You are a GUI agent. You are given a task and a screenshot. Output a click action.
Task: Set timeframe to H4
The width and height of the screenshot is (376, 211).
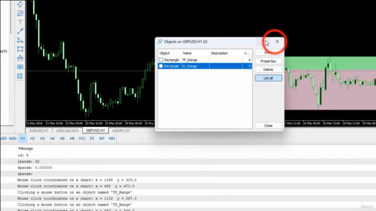52,138
